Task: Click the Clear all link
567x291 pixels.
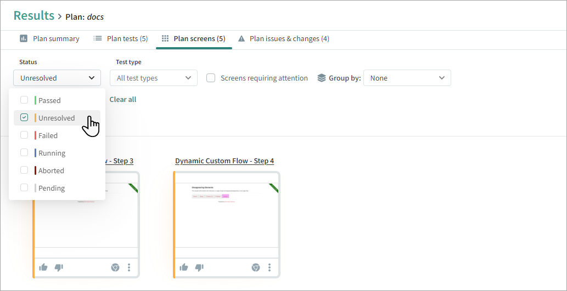Action: 123,99
